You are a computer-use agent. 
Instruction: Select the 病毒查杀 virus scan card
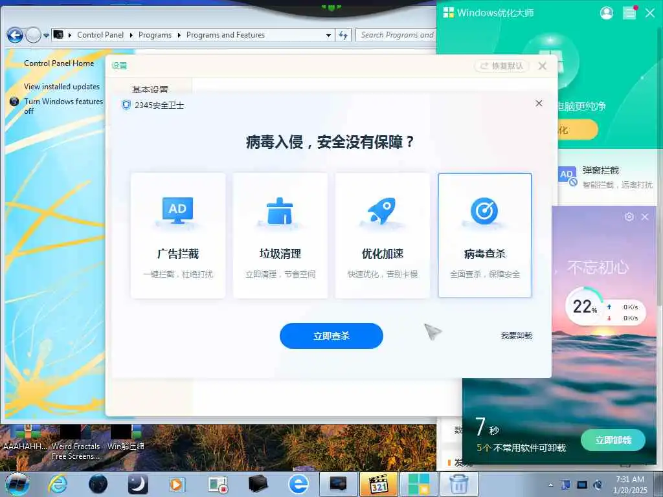click(x=485, y=236)
